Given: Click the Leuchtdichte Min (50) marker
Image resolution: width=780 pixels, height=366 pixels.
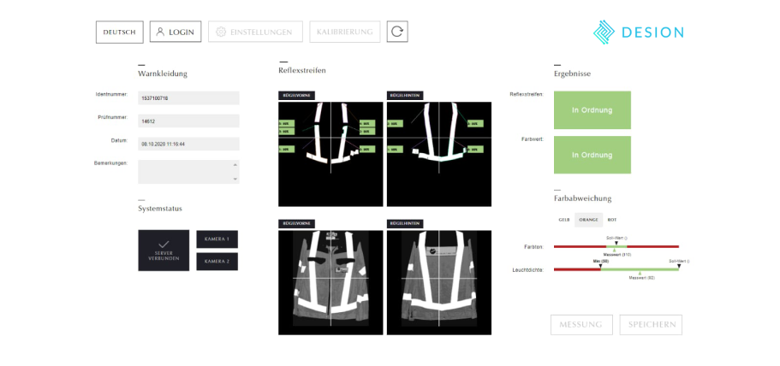Looking at the screenshot, I should pyautogui.click(x=600, y=266).
